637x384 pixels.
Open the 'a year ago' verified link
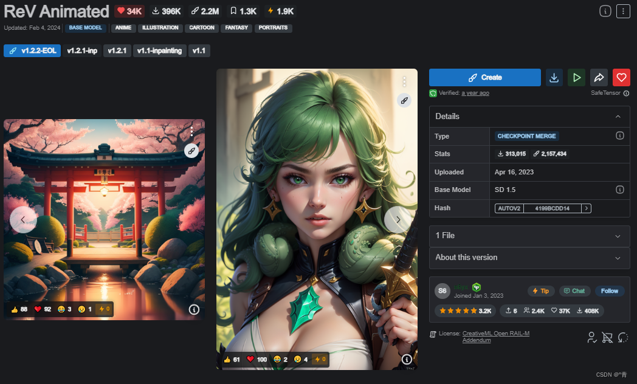click(475, 93)
